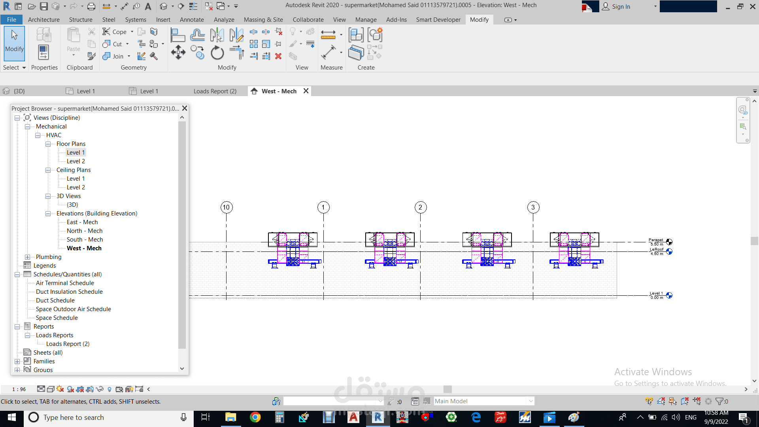Toggle Drag Elements on Selection
This screenshot has height=427, width=759.
(697, 401)
